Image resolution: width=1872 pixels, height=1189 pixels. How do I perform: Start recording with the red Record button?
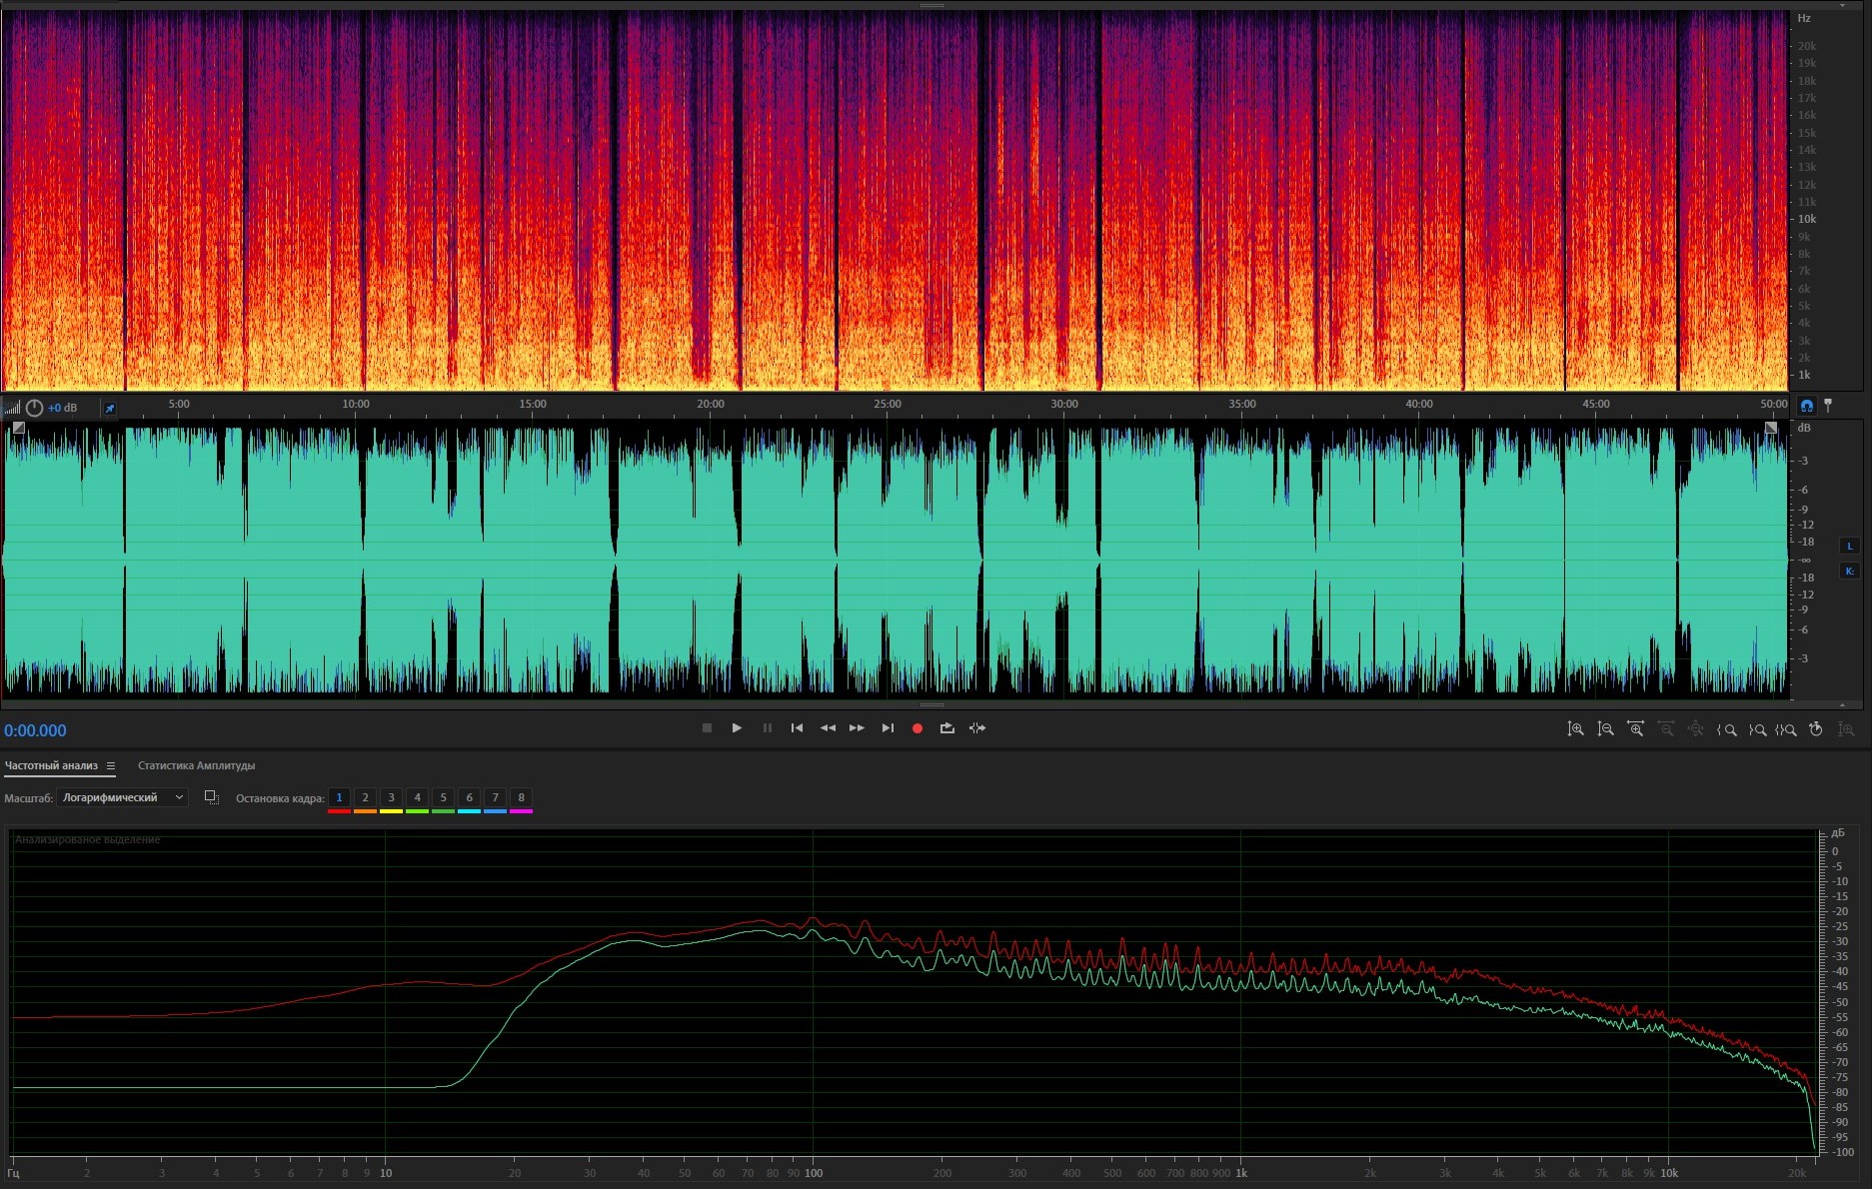[918, 728]
